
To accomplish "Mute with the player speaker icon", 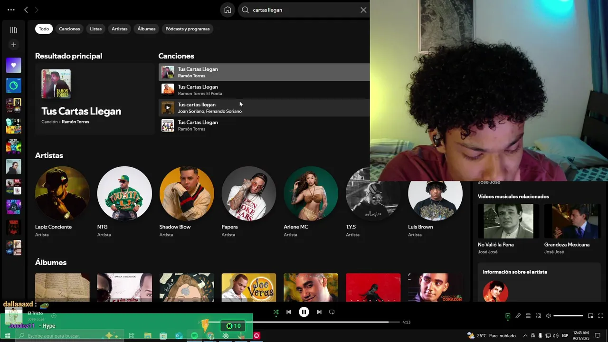I will 548,316.
